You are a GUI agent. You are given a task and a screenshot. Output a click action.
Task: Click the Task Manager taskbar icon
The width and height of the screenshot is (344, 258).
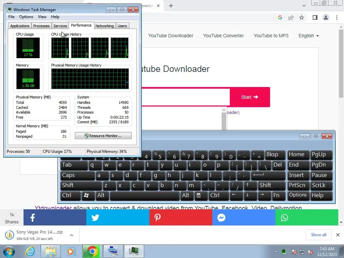point(134,251)
